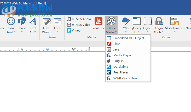Click the ruler's gray margin handle
The height and width of the screenshot is (112, 191).
point(89,49)
